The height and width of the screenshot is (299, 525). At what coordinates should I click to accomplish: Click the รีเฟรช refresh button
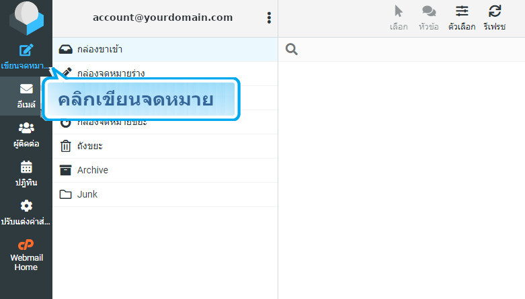tap(495, 18)
